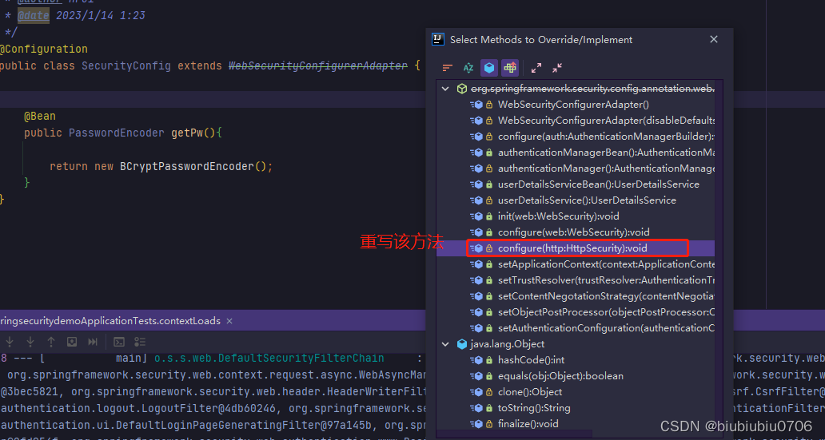Viewport: 825px width, 440px height.
Task: Click the orange sort-lines icon in dialog toolbar
Action: (447, 68)
